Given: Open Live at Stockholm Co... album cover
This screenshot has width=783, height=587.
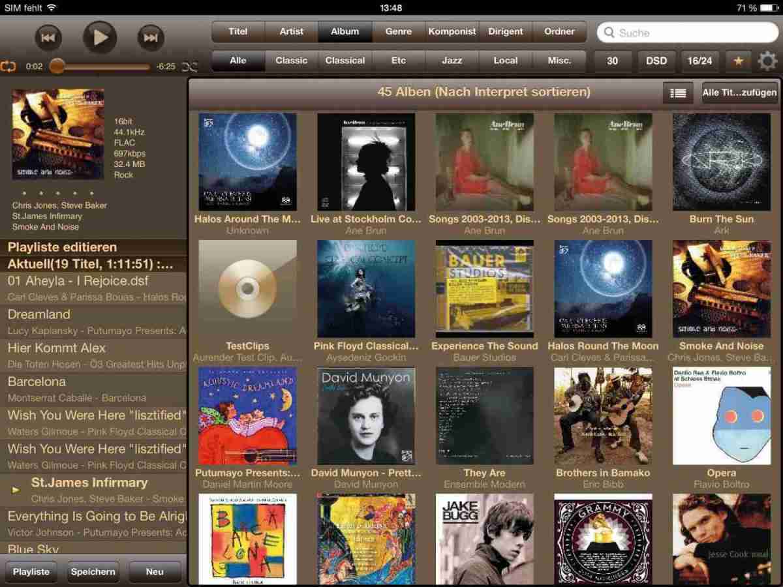Looking at the screenshot, I should click(366, 162).
